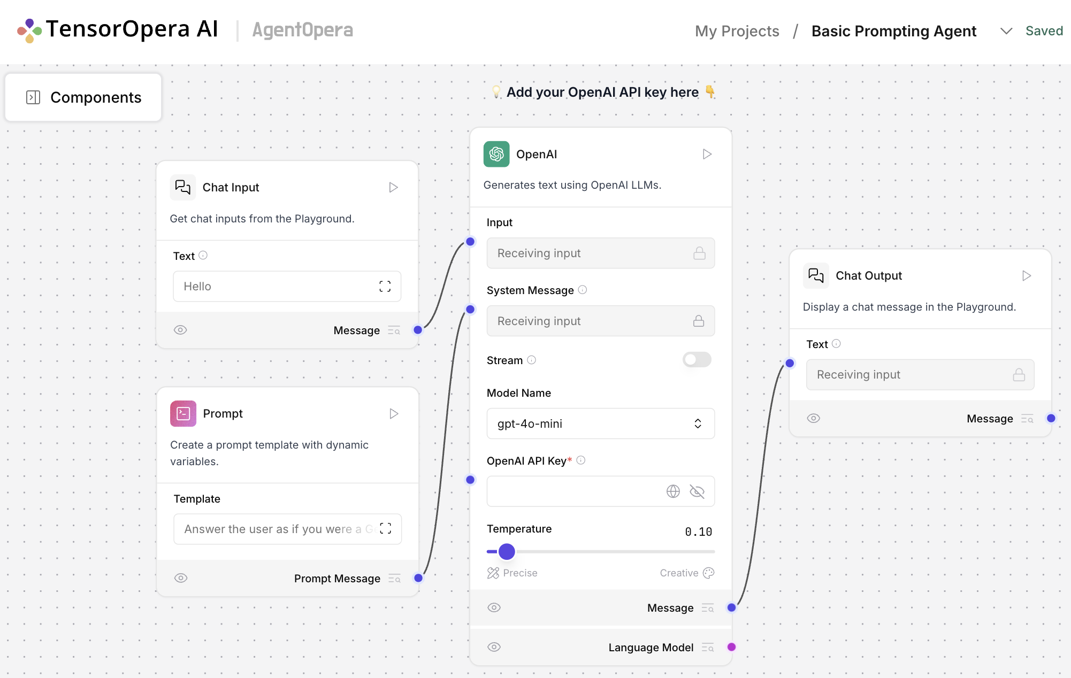Click the Chat Output Text input handle
1071x678 pixels.
pyautogui.click(x=790, y=363)
